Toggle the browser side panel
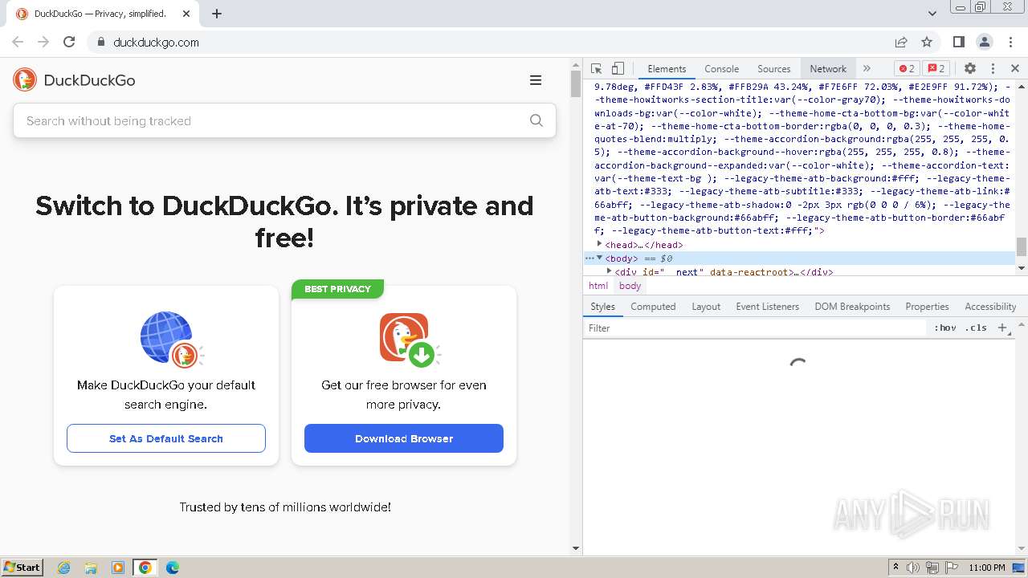Image resolution: width=1028 pixels, height=578 pixels. 958,42
